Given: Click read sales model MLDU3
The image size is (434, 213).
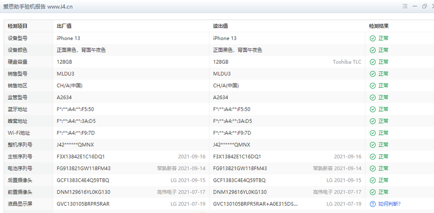Looking at the screenshot, I should point(222,74).
